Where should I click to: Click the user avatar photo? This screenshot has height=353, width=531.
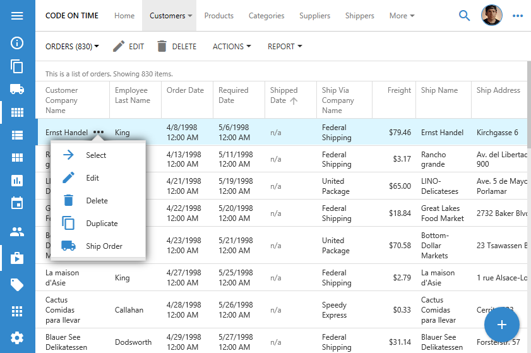coord(491,16)
